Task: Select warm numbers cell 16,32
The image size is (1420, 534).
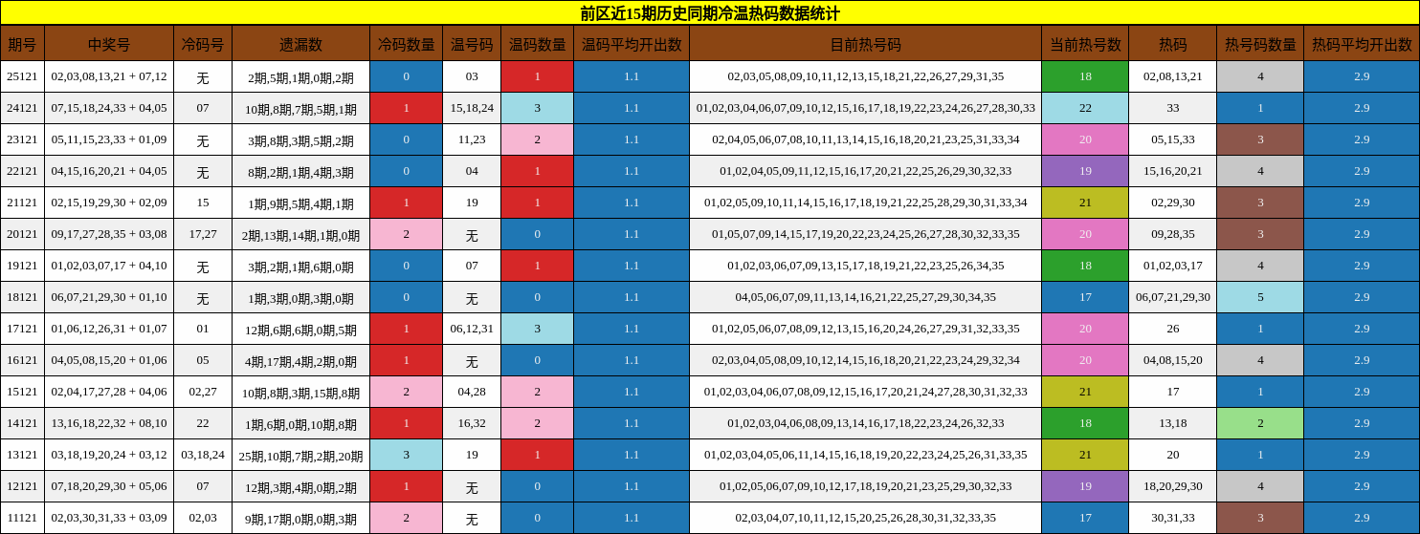Action: point(472,423)
